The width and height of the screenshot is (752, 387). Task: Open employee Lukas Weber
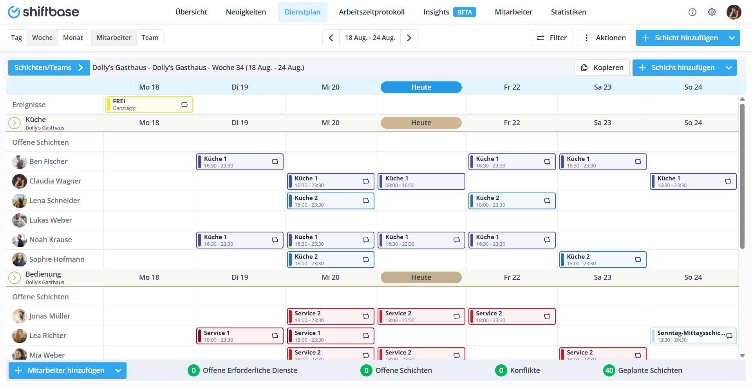(x=51, y=220)
